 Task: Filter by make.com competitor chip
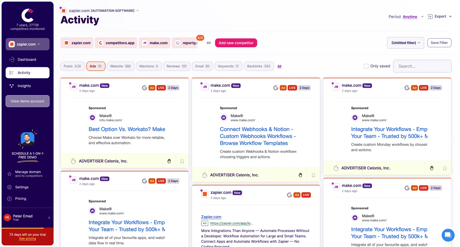[x=155, y=43]
